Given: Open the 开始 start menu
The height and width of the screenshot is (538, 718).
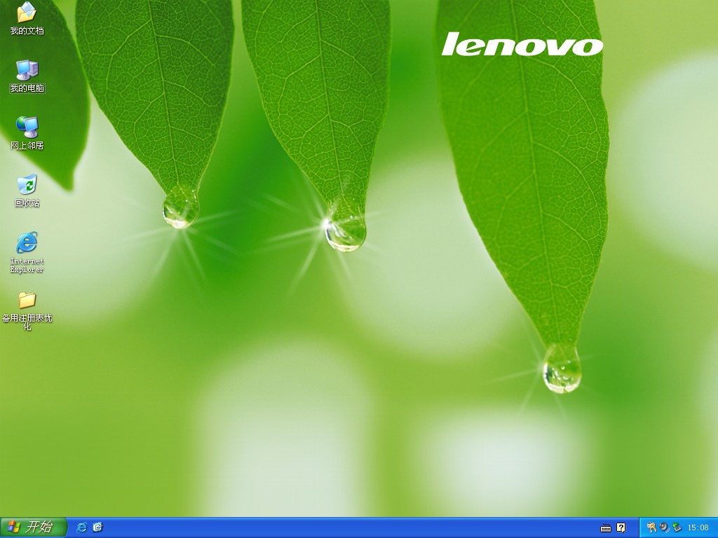Looking at the screenshot, I should (34, 527).
